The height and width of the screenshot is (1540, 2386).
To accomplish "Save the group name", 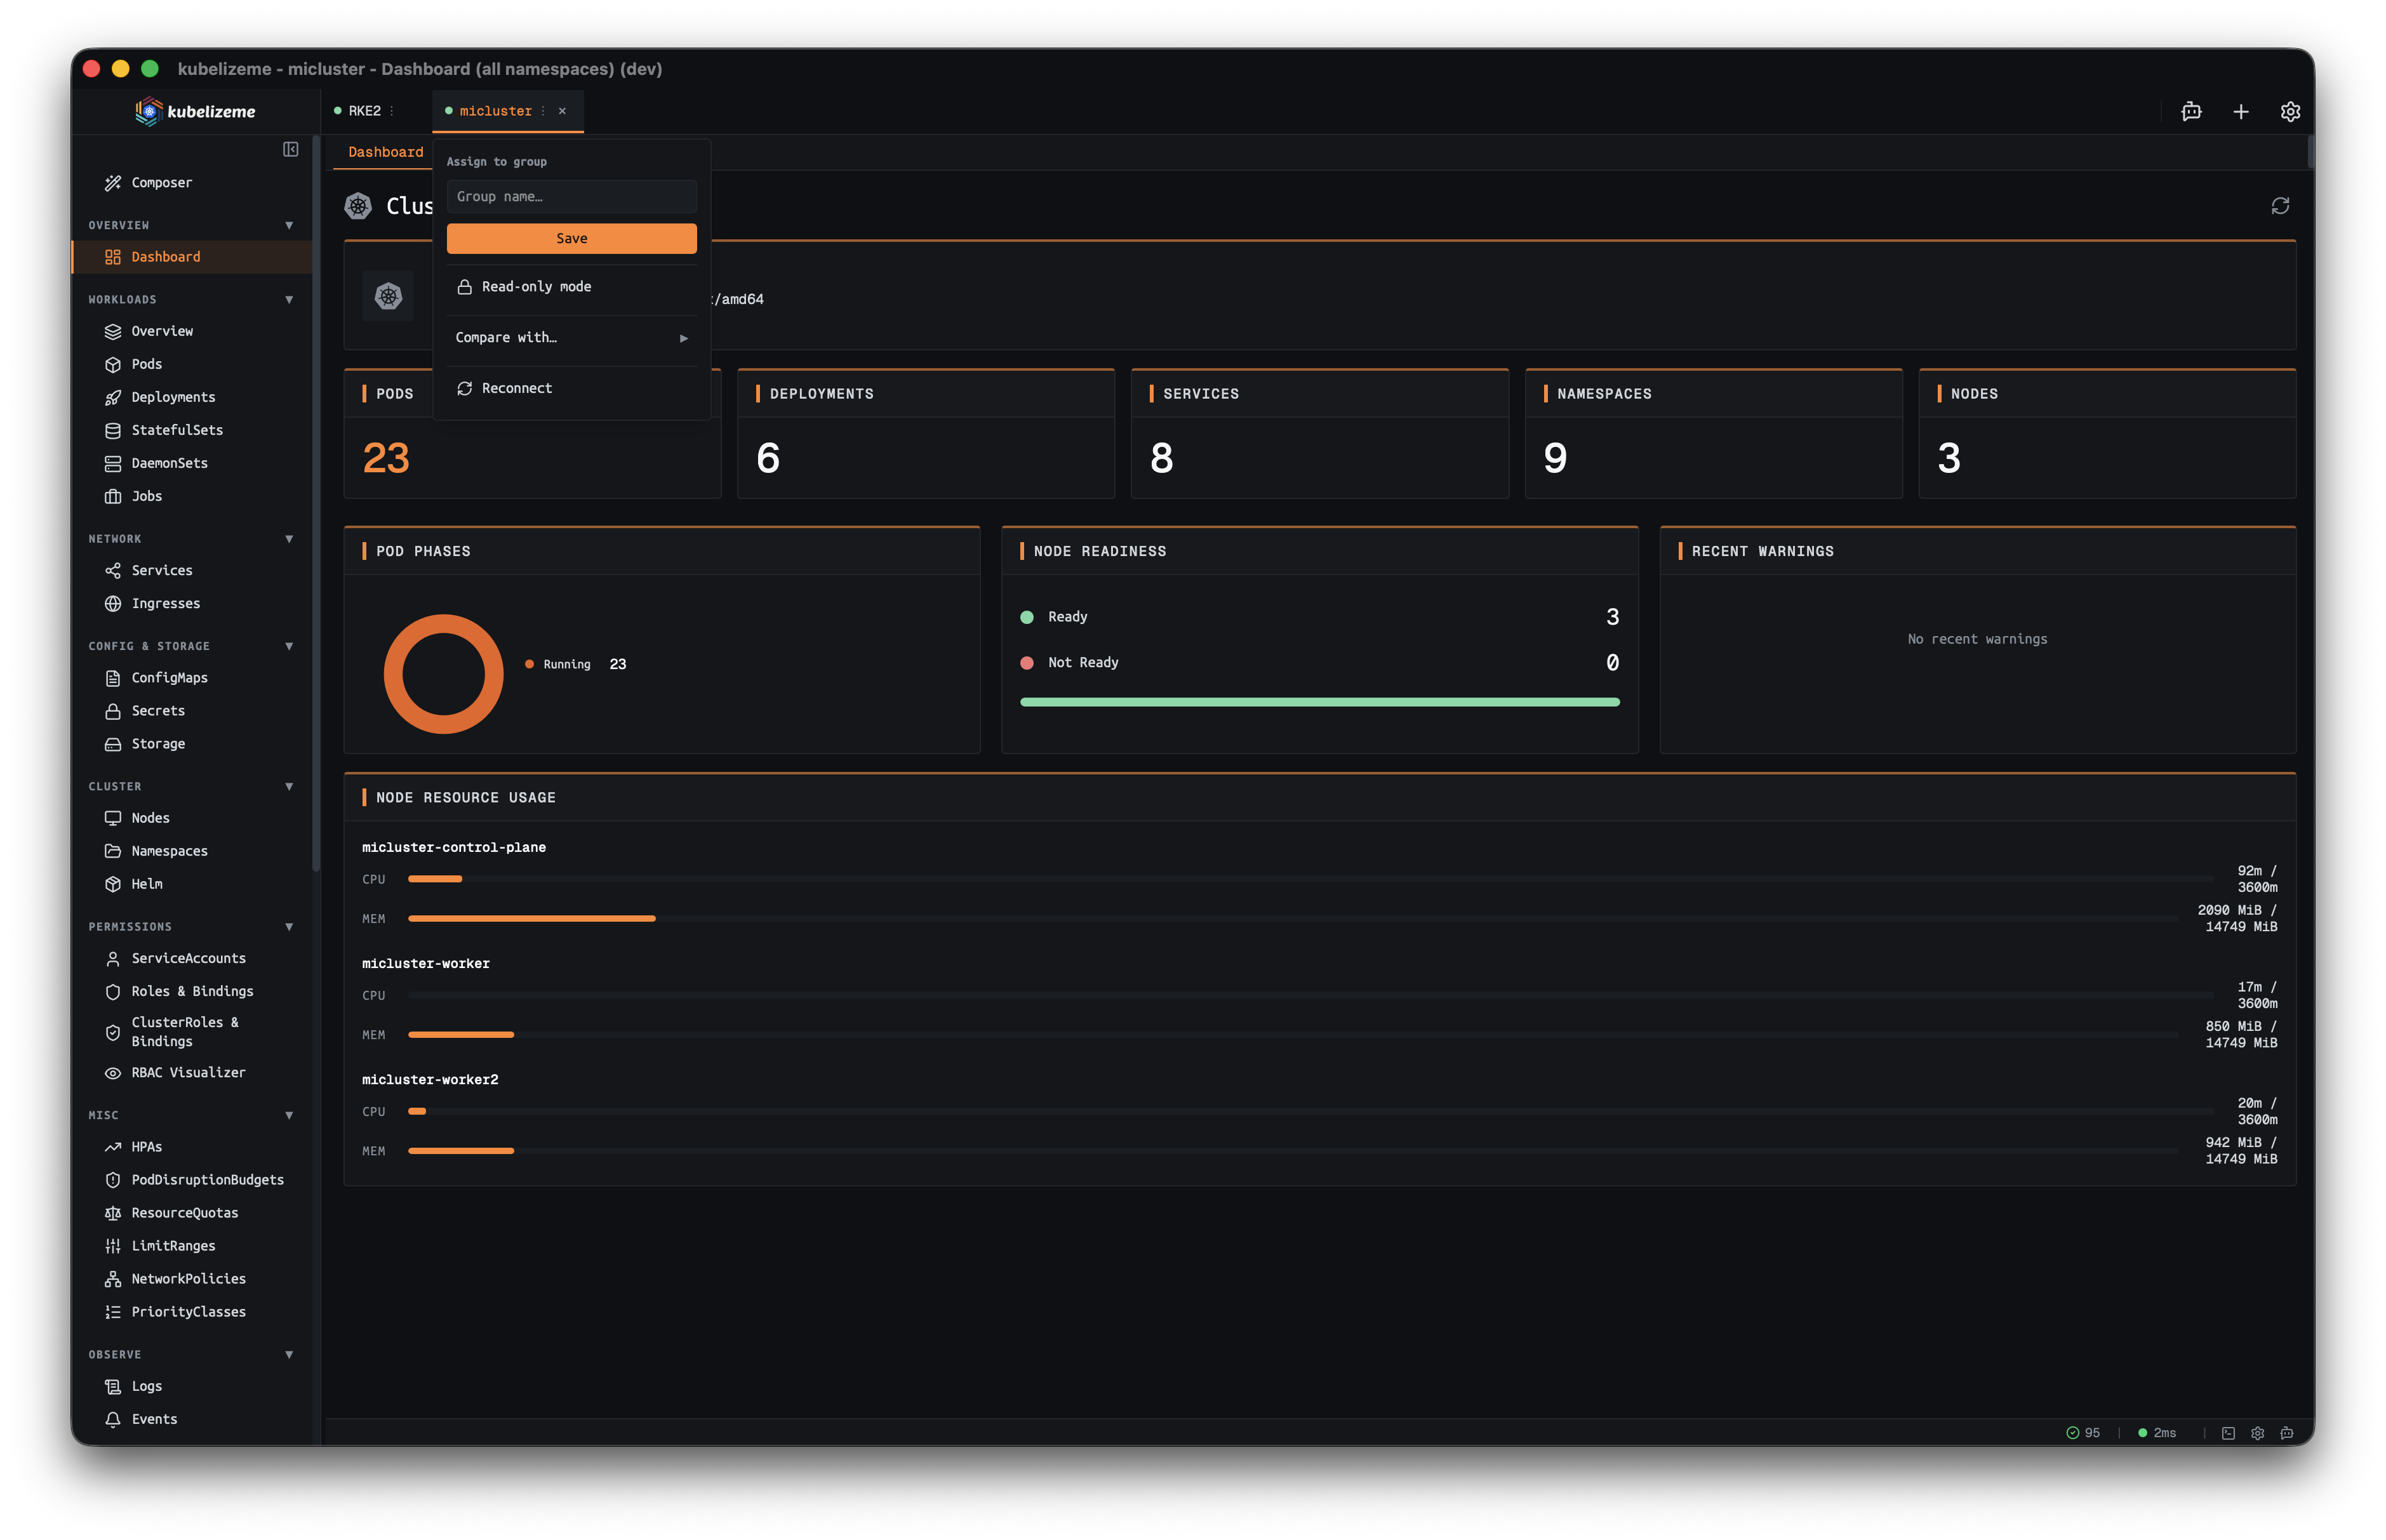I will pos(572,239).
